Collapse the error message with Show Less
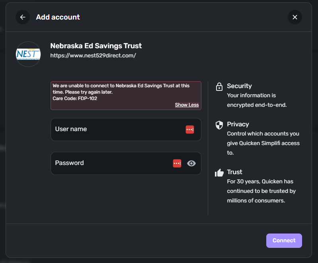 click(187, 105)
